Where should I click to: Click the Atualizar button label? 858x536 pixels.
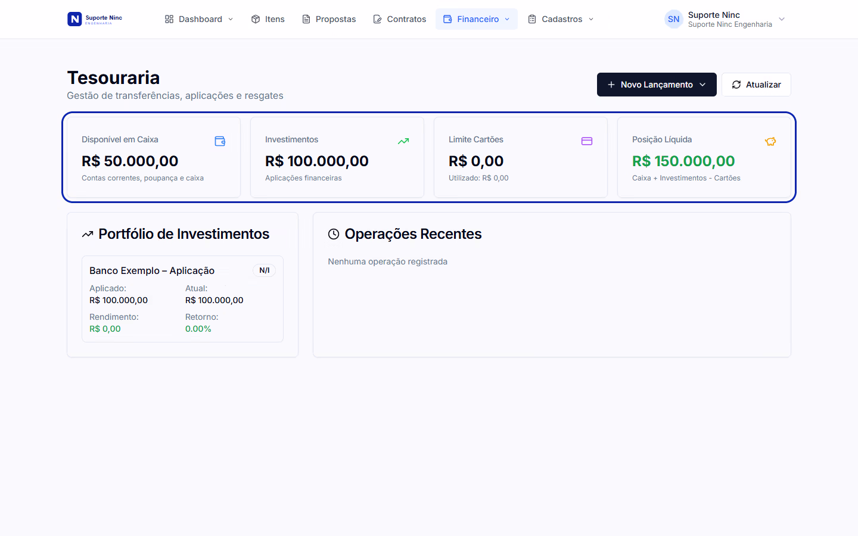pos(763,85)
